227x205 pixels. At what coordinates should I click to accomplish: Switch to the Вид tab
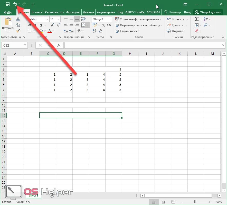[120, 12]
